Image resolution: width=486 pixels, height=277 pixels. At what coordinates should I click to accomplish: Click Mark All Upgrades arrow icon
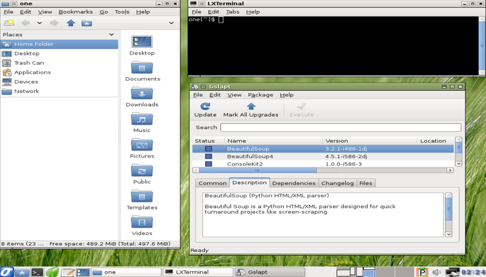(x=251, y=106)
